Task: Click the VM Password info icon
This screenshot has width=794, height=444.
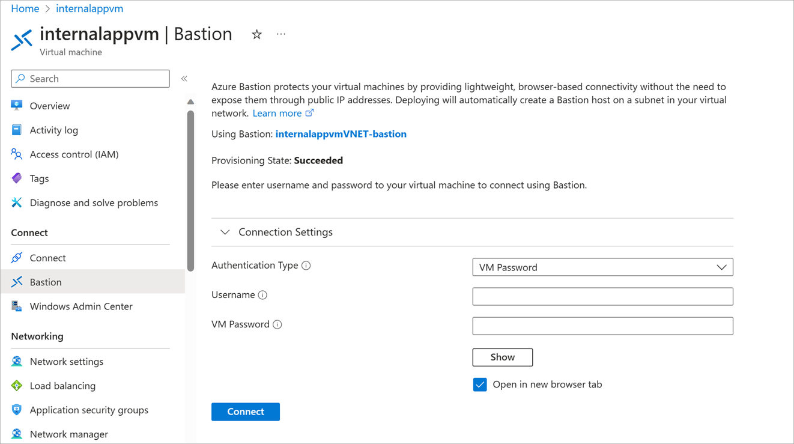Action: point(277,324)
